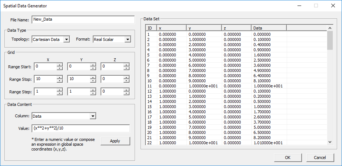The width and height of the screenshot is (342, 166).
Task: Increase the Z Range Stop value
Action: (126, 77)
